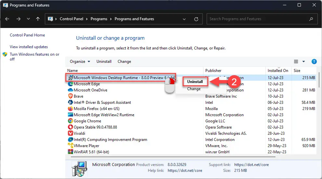
Task: Click the VMware Player icon
Action: coord(71,146)
